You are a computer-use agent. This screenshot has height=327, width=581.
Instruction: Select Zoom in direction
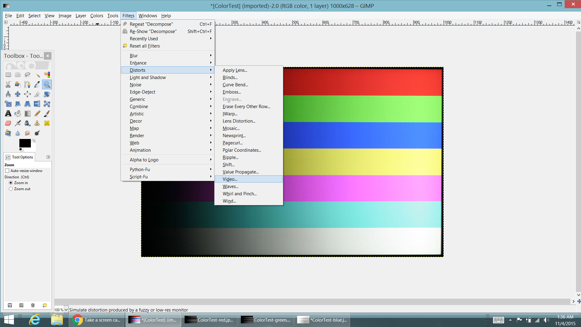click(x=11, y=183)
